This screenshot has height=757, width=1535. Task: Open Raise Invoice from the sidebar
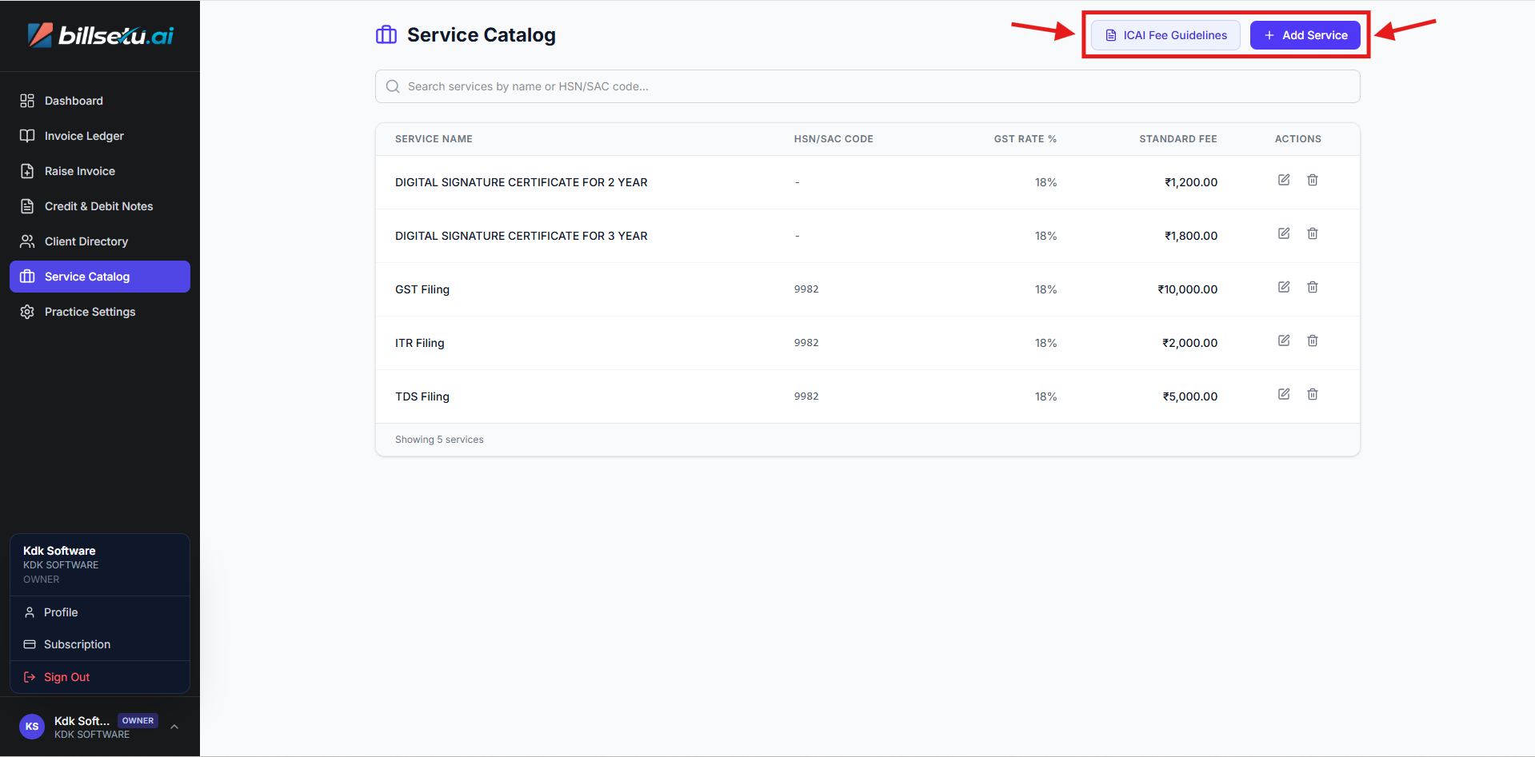click(x=80, y=171)
